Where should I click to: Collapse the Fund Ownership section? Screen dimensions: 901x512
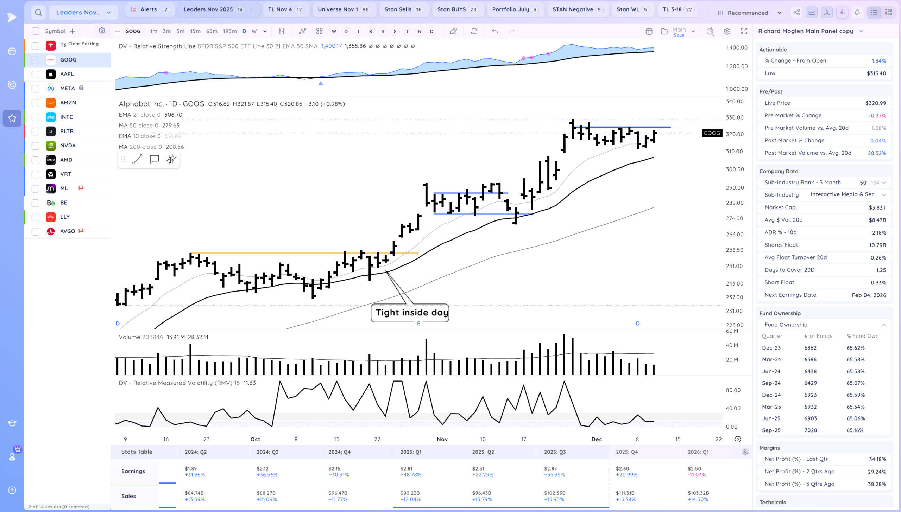click(884, 325)
